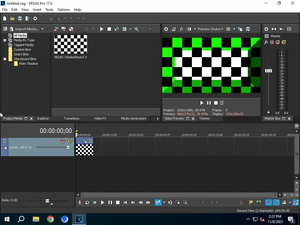Image resolution: width=300 pixels, height=225 pixels.
Task: Mute video track 1
Action: [x=63, y=141]
